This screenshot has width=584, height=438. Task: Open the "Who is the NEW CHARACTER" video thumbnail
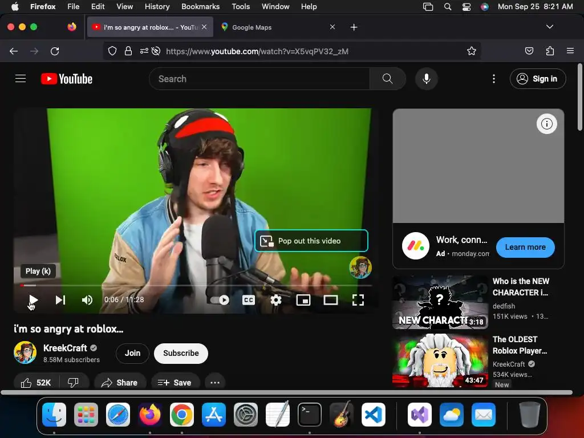[x=440, y=302]
